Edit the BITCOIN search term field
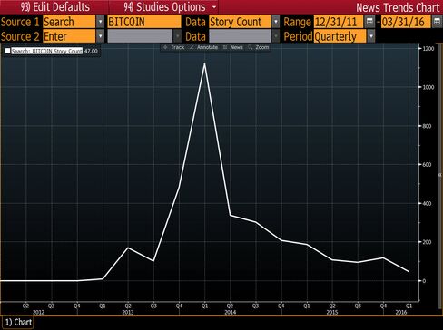 [144, 22]
